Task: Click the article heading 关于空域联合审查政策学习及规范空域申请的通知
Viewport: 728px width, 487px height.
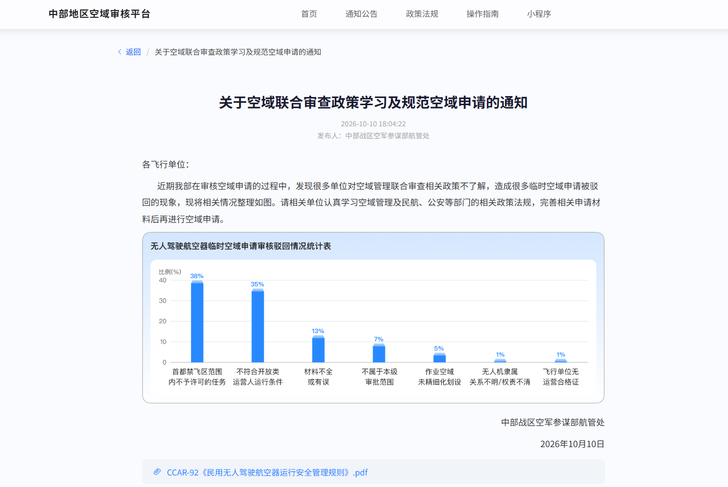Action: (373, 102)
